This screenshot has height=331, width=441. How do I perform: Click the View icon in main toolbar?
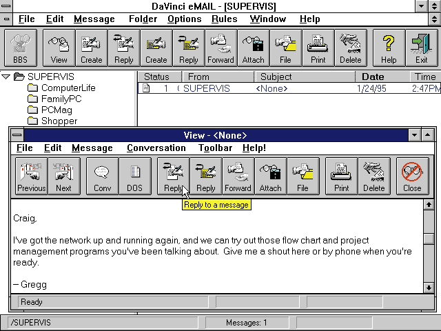tap(59, 48)
